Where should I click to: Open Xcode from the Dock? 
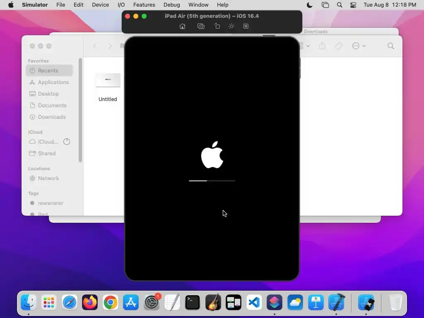(336, 302)
